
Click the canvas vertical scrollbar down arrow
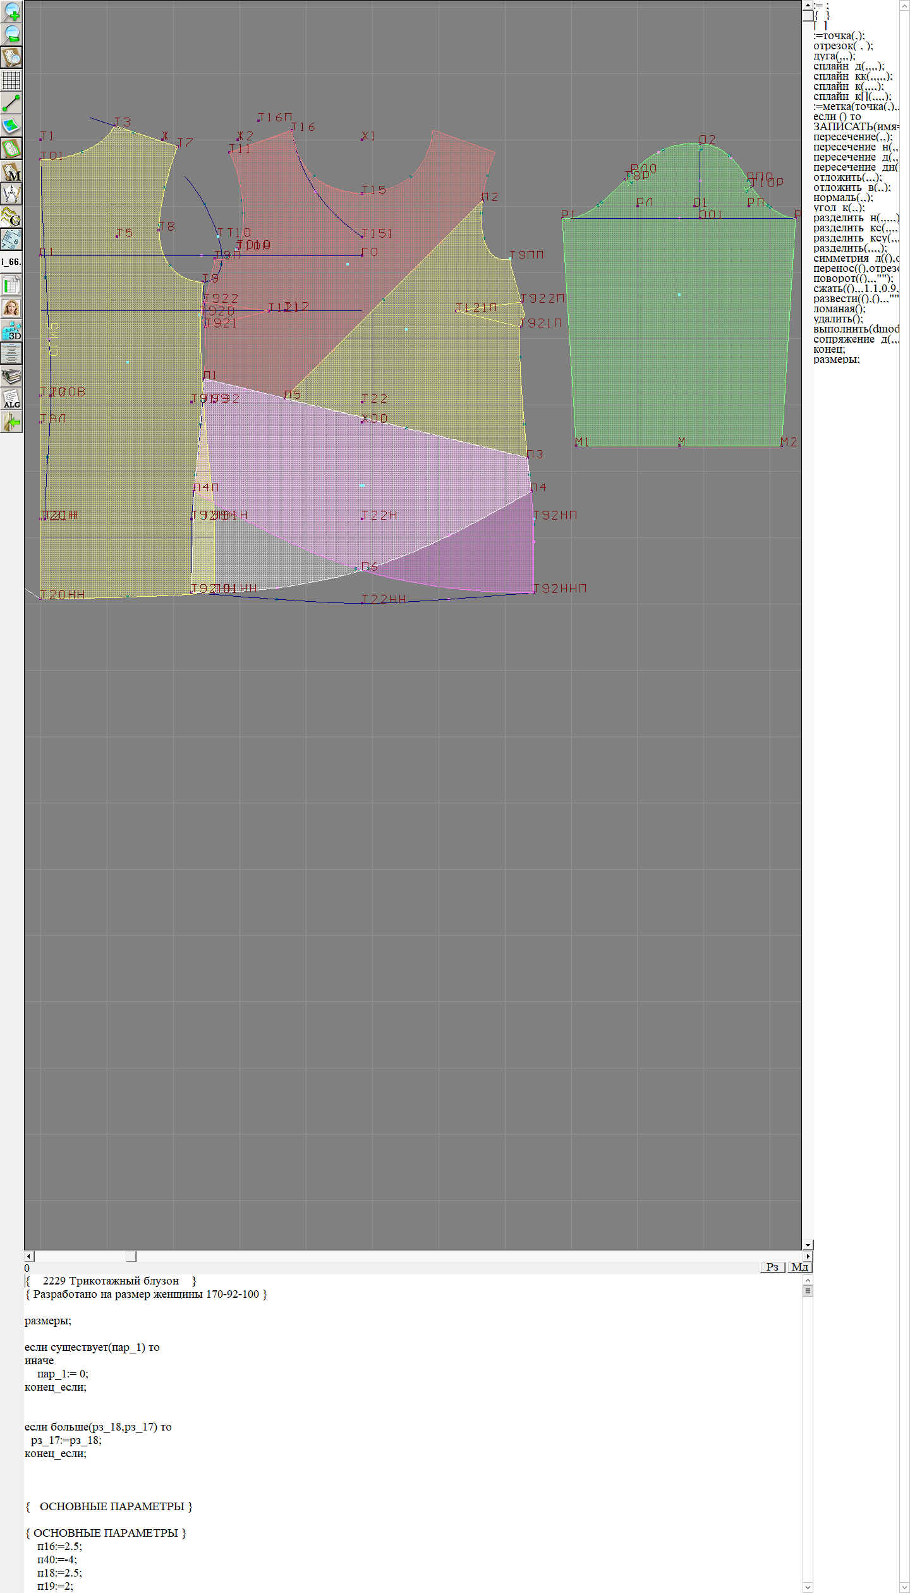coord(808,1245)
